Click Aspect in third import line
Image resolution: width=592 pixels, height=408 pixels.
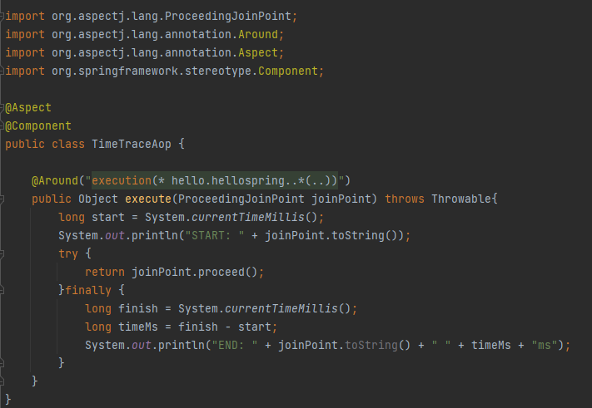(258, 52)
